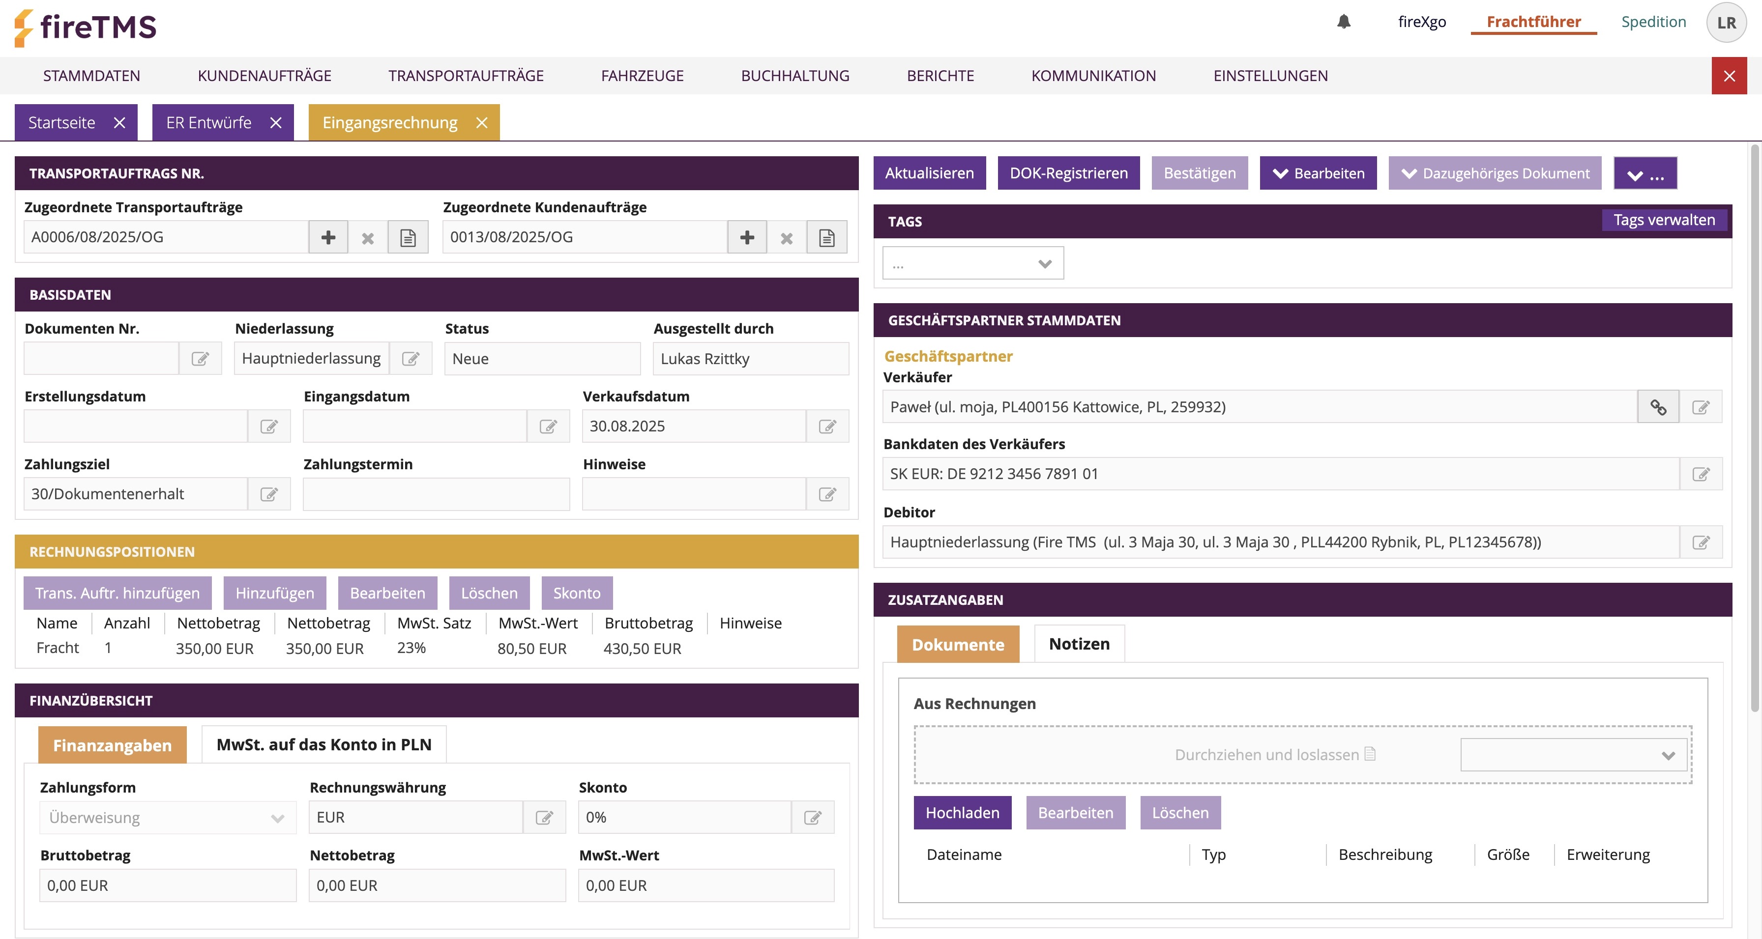Edit the Dokumenten Nr. field
The image size is (1762, 939).
coord(201,359)
